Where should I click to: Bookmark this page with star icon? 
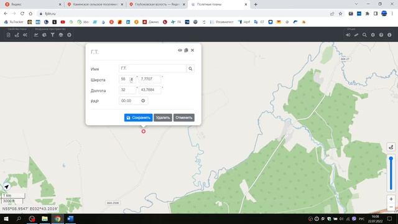click(x=340, y=14)
